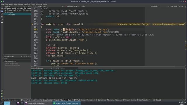
Task: Toggle the left sidebar visibility button
Action: coord(4,100)
